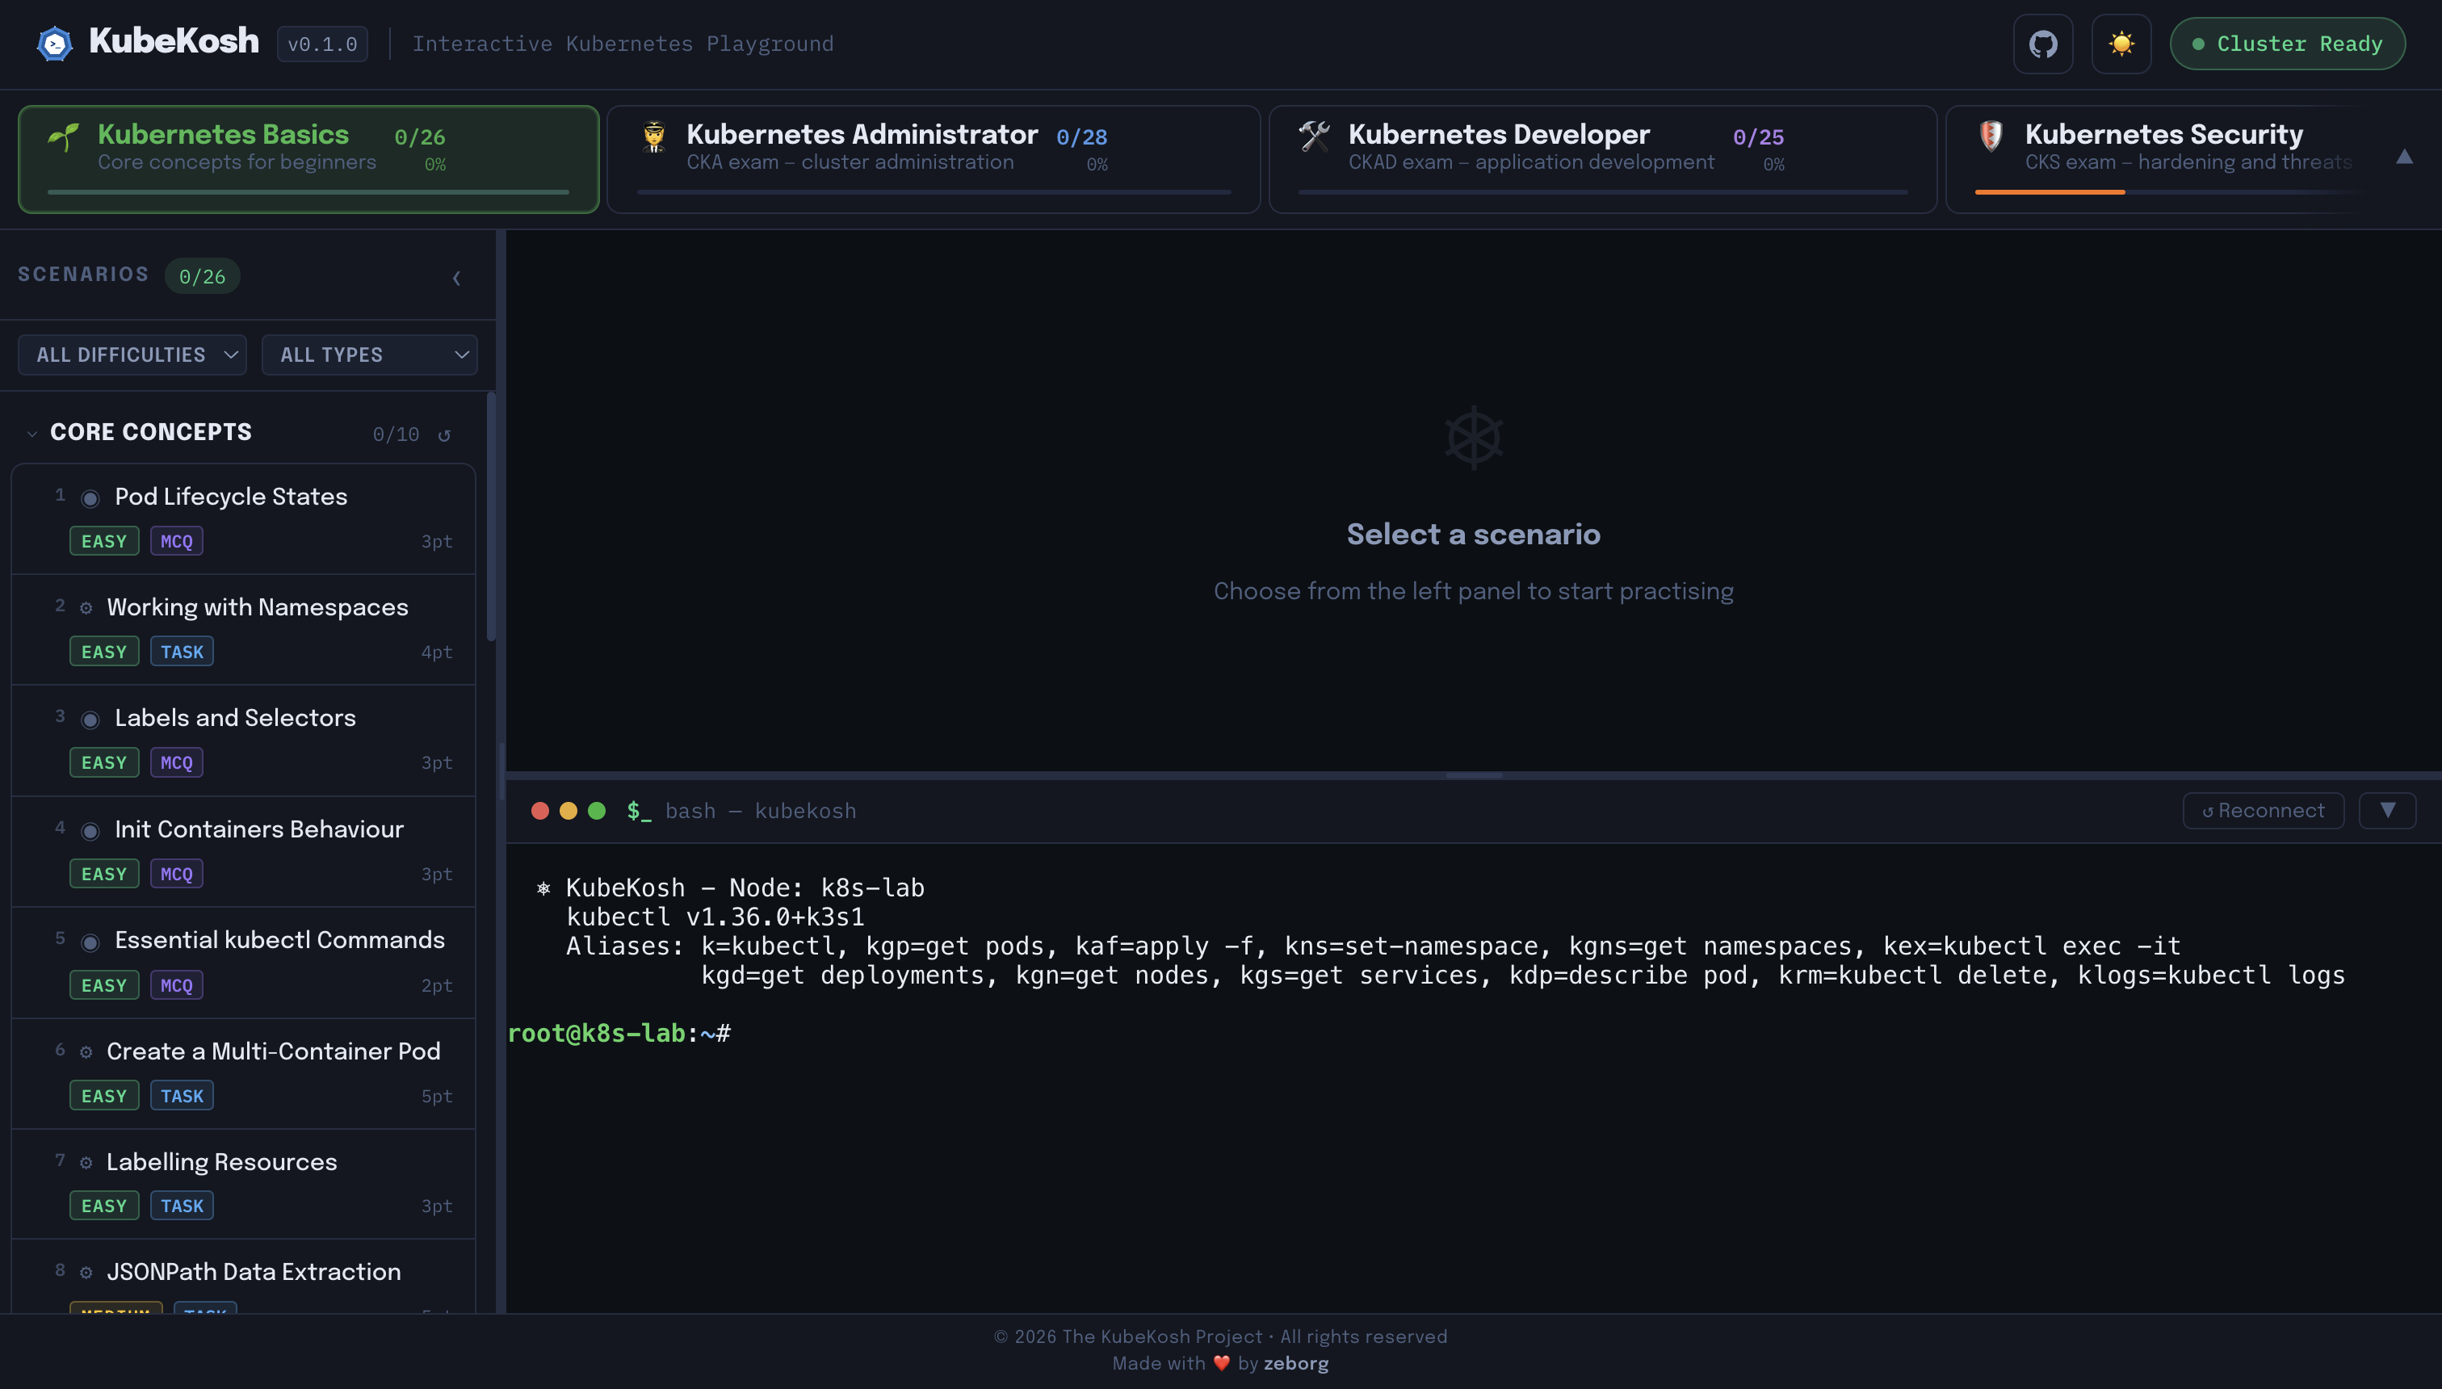
Task: Click MCQ icon beside Essential kubectl Commands
Action: pyautogui.click(x=90, y=942)
